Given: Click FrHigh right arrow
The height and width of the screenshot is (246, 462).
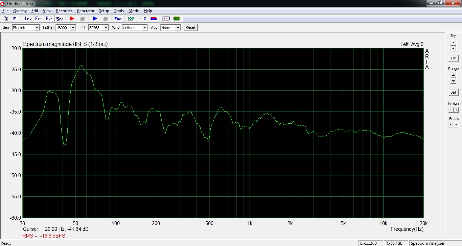Looking at the screenshot, I should pos(456,110).
